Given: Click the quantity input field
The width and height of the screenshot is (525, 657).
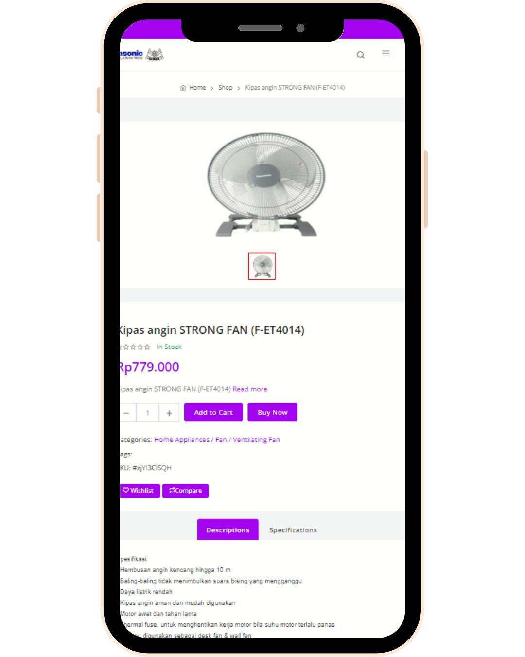Looking at the screenshot, I should [148, 413].
